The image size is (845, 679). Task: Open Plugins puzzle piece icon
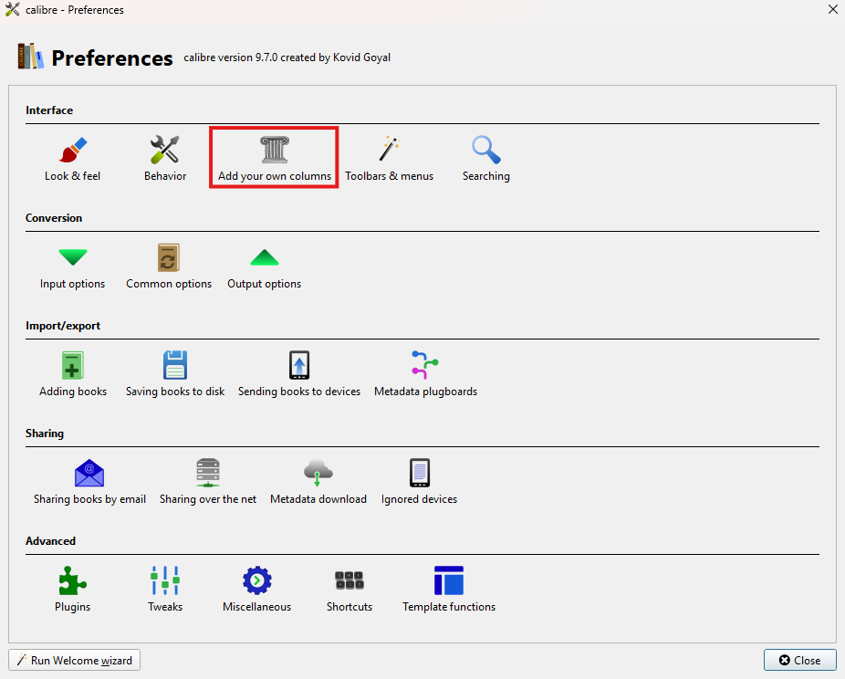[x=73, y=580]
